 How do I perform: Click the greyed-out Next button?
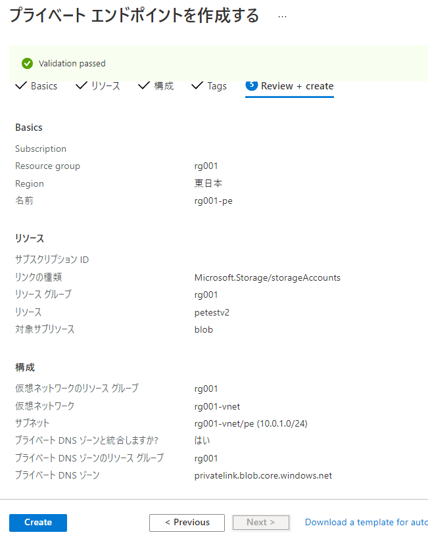pos(261,523)
